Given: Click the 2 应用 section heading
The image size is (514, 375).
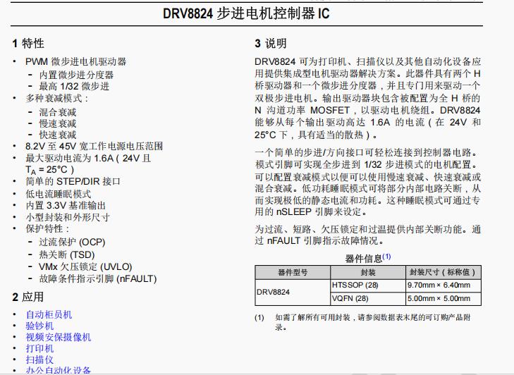Looking at the screenshot, I should [28, 297].
